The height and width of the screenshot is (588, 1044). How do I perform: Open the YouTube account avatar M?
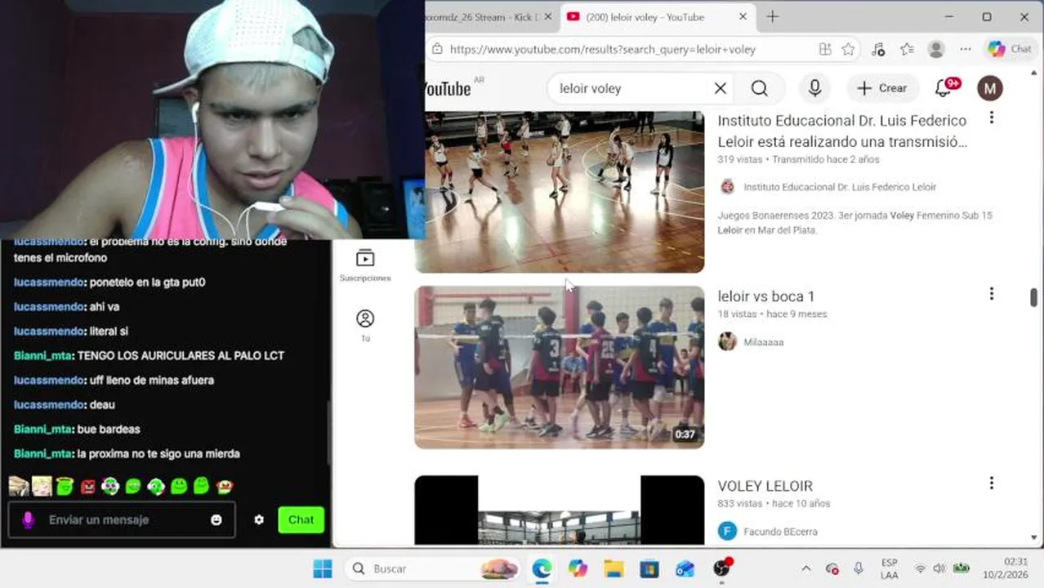(x=989, y=88)
